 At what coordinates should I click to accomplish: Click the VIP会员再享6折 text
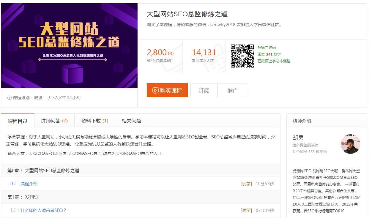160,61
